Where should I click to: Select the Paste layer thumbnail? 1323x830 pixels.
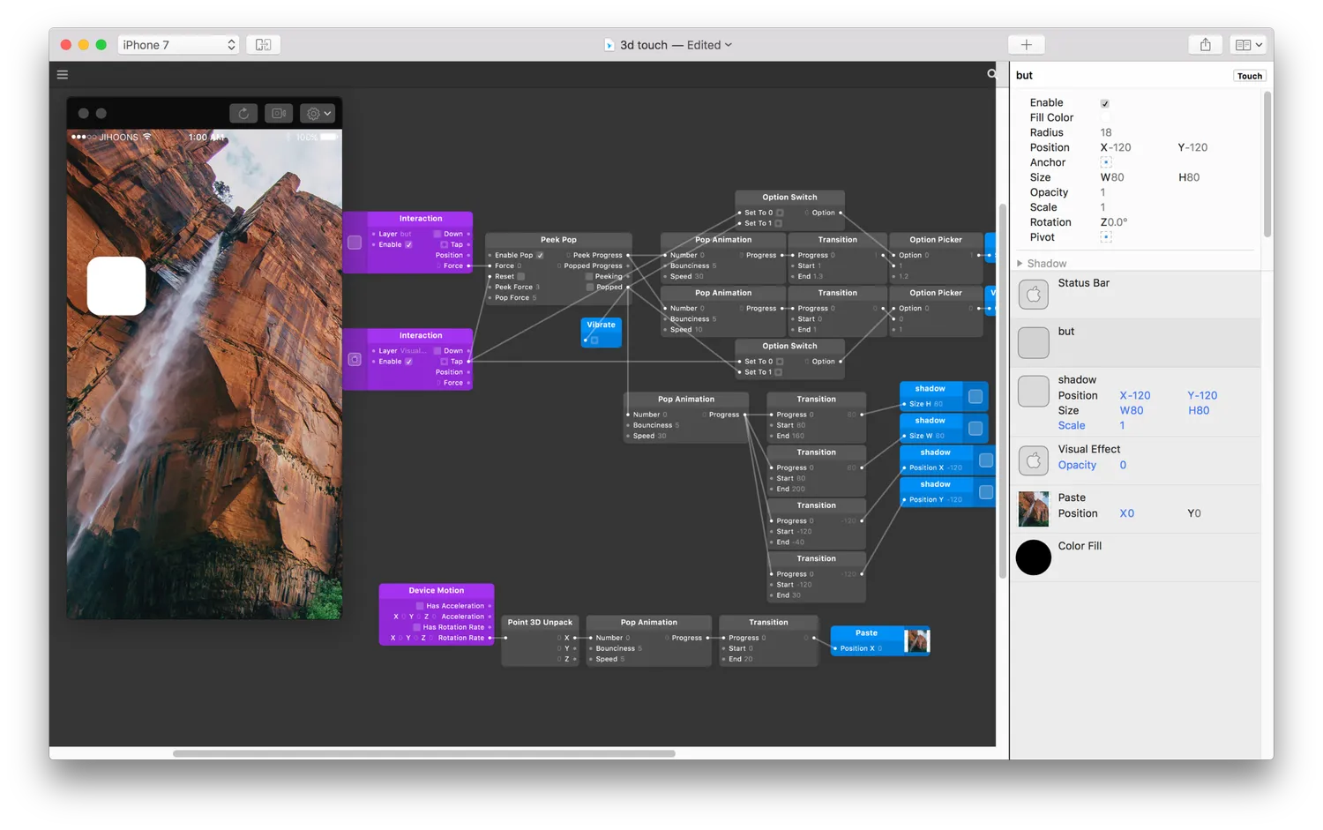click(x=1034, y=509)
